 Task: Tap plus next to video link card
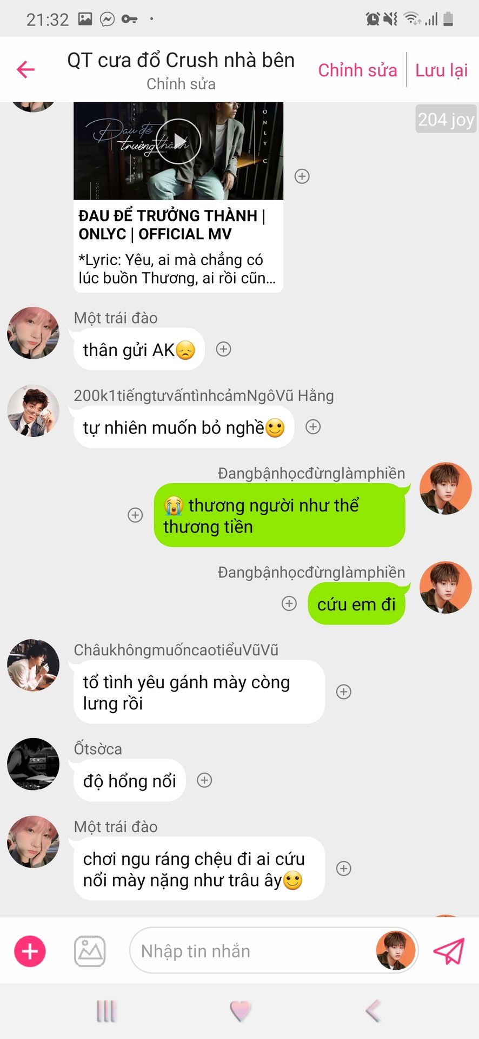click(x=302, y=176)
